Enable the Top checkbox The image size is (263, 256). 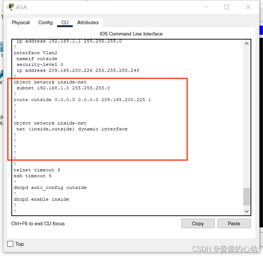coord(10,244)
